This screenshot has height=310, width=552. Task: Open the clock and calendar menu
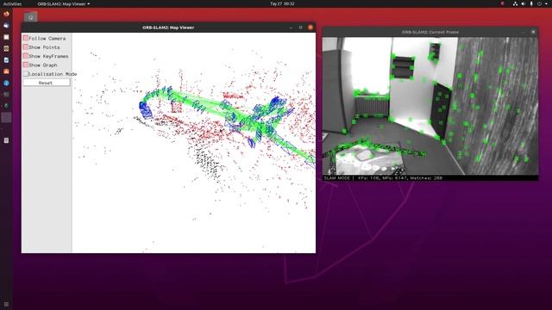(282, 3)
